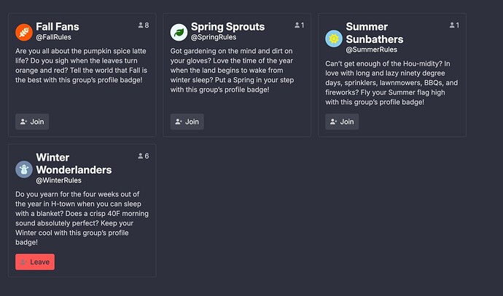Click member count icon on Winter Wonderlanders
503x296 pixels.
(141, 156)
